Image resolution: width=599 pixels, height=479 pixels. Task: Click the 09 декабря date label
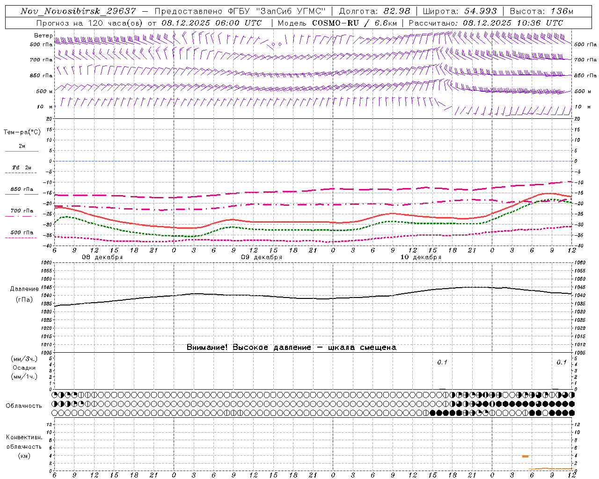pyautogui.click(x=262, y=257)
